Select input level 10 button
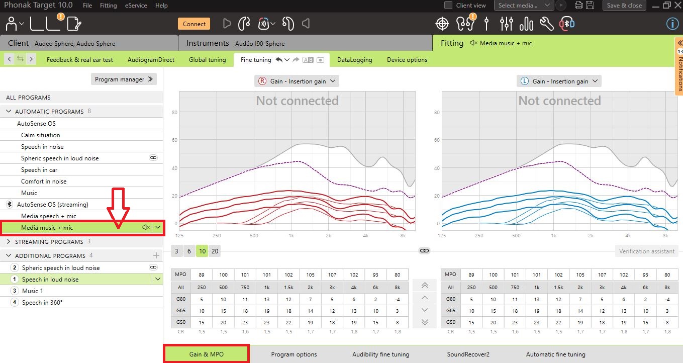683x363 pixels. (x=202, y=251)
